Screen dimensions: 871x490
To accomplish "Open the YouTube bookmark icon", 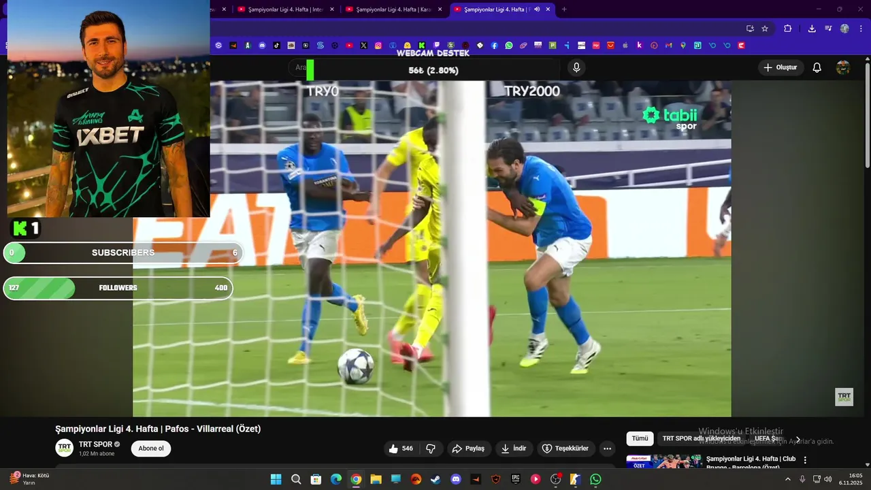I will click(x=349, y=46).
